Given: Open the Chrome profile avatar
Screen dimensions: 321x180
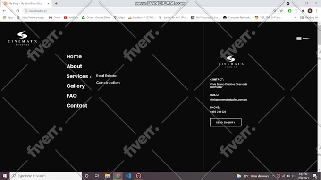Looking at the screenshot, I should pos(310,11).
